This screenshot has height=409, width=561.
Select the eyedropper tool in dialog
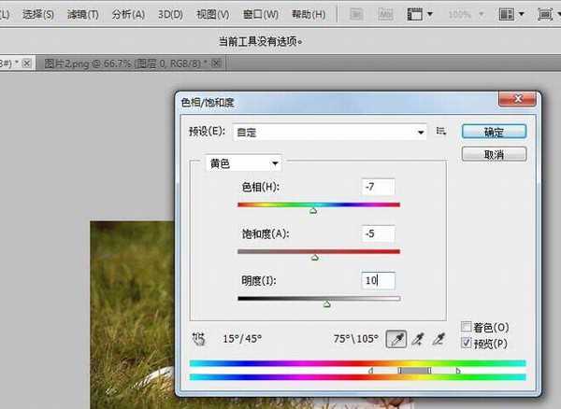point(396,338)
